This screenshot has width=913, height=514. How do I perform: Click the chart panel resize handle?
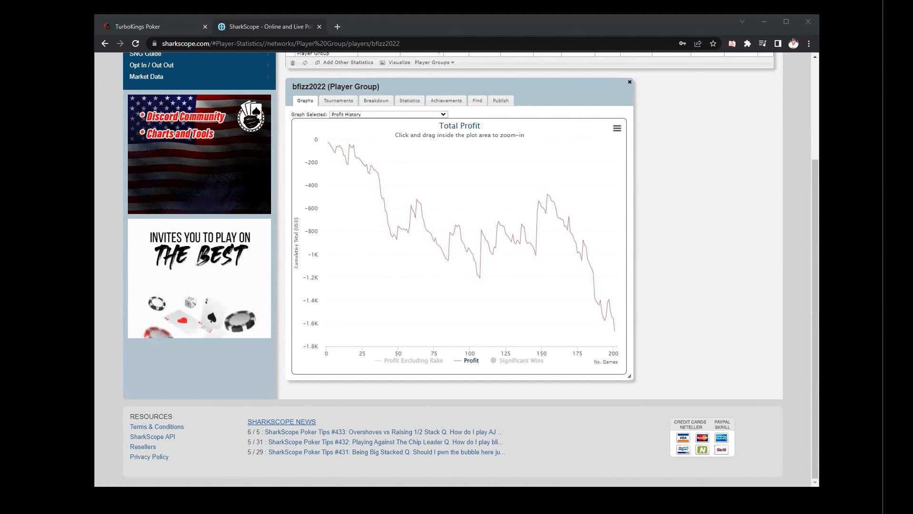[x=629, y=376]
